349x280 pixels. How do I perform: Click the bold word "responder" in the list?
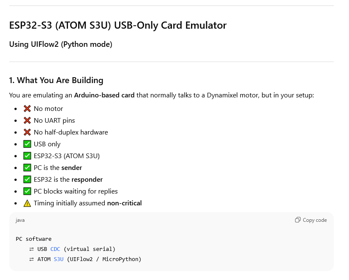87,180
